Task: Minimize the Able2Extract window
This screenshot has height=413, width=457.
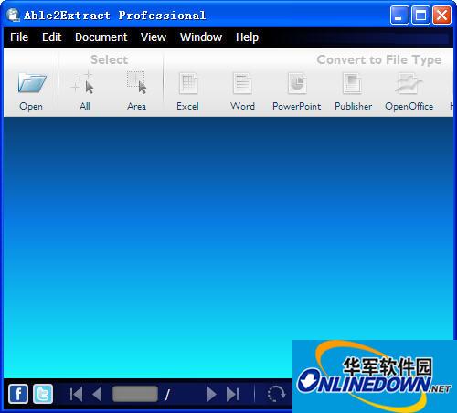Action: (x=399, y=15)
